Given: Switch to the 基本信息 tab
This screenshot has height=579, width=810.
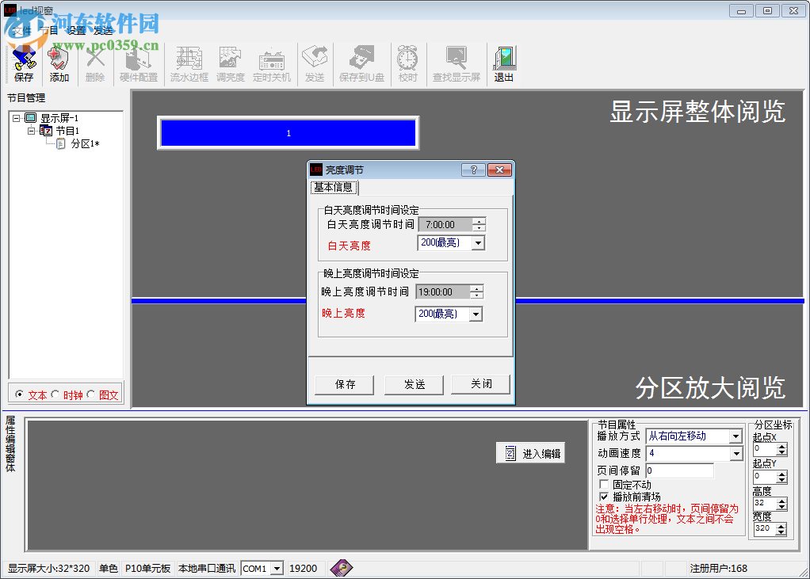Looking at the screenshot, I should (x=335, y=188).
